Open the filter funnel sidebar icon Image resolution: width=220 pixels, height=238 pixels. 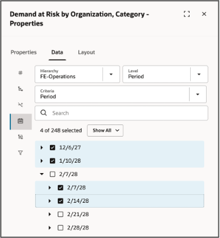(x=20, y=153)
